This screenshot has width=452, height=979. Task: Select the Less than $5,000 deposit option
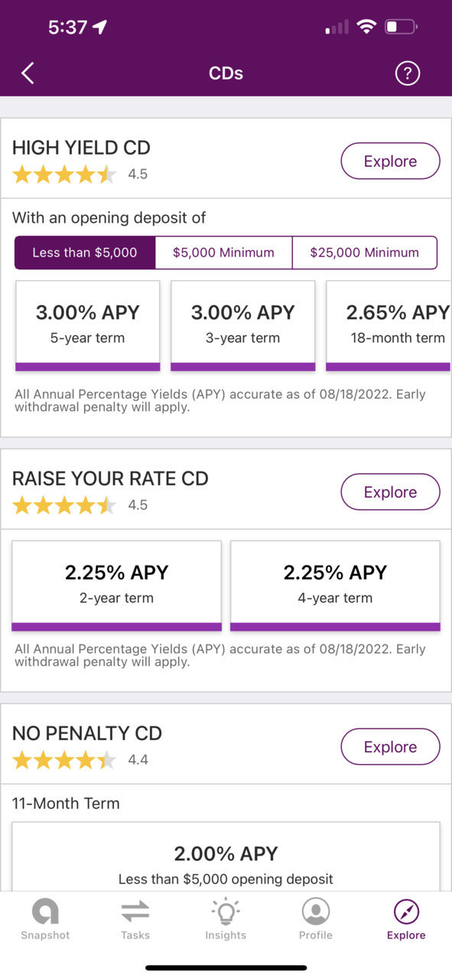(x=85, y=253)
